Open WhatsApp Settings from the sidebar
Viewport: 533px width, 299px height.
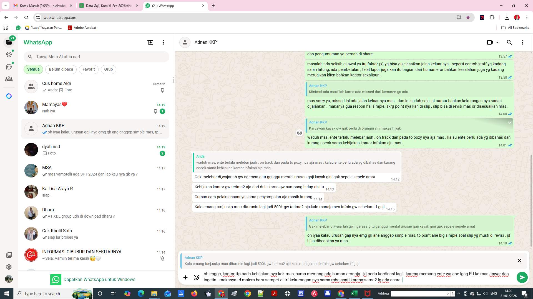9,267
